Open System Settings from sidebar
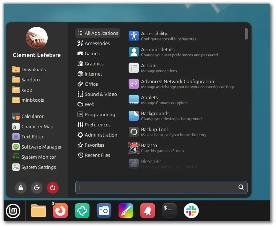Viewport: 276px width, 227px height. click(38, 167)
